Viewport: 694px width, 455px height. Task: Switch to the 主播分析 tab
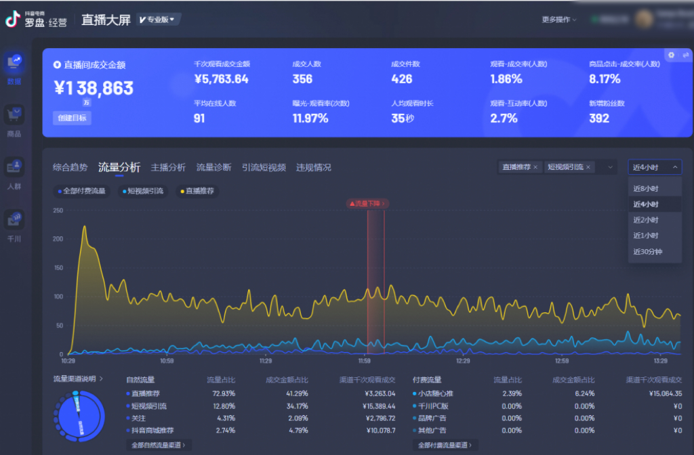point(168,167)
